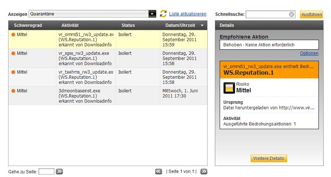331x177 pixels.
Task: Go to the last page arrow icon
Action: tap(203, 171)
